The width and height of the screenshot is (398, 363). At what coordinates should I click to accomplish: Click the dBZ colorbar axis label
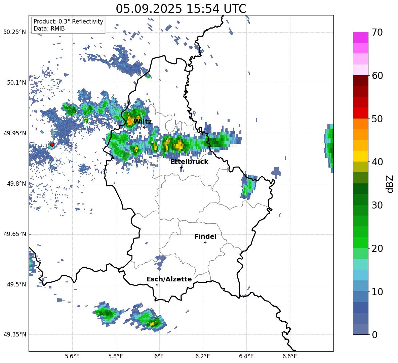390,184
